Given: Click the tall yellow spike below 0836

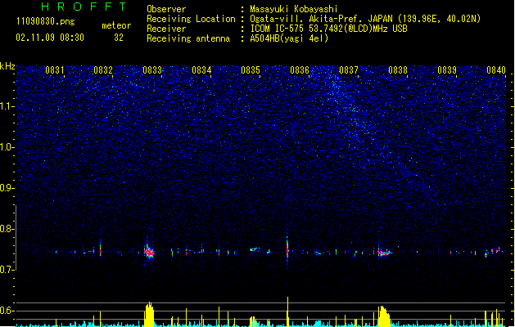Looking at the screenshot, I should (287, 311).
